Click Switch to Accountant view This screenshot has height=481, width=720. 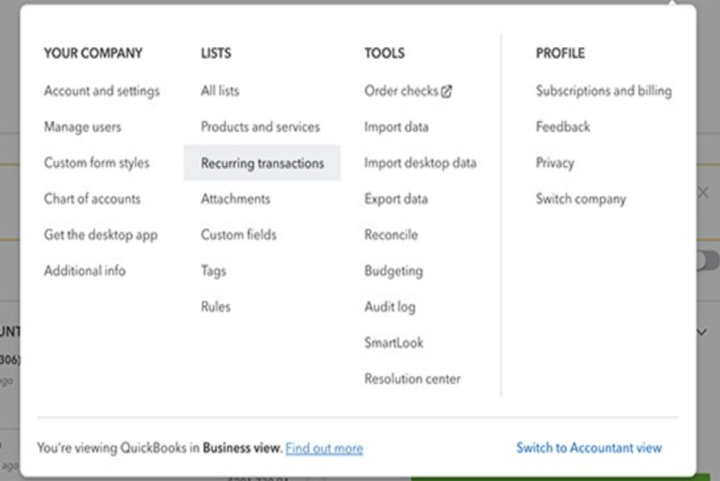(589, 447)
